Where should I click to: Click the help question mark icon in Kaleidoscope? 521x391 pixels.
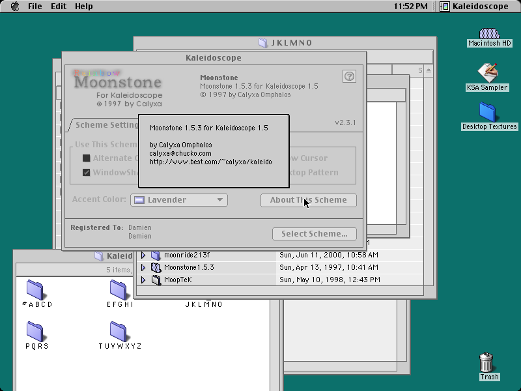tap(349, 76)
